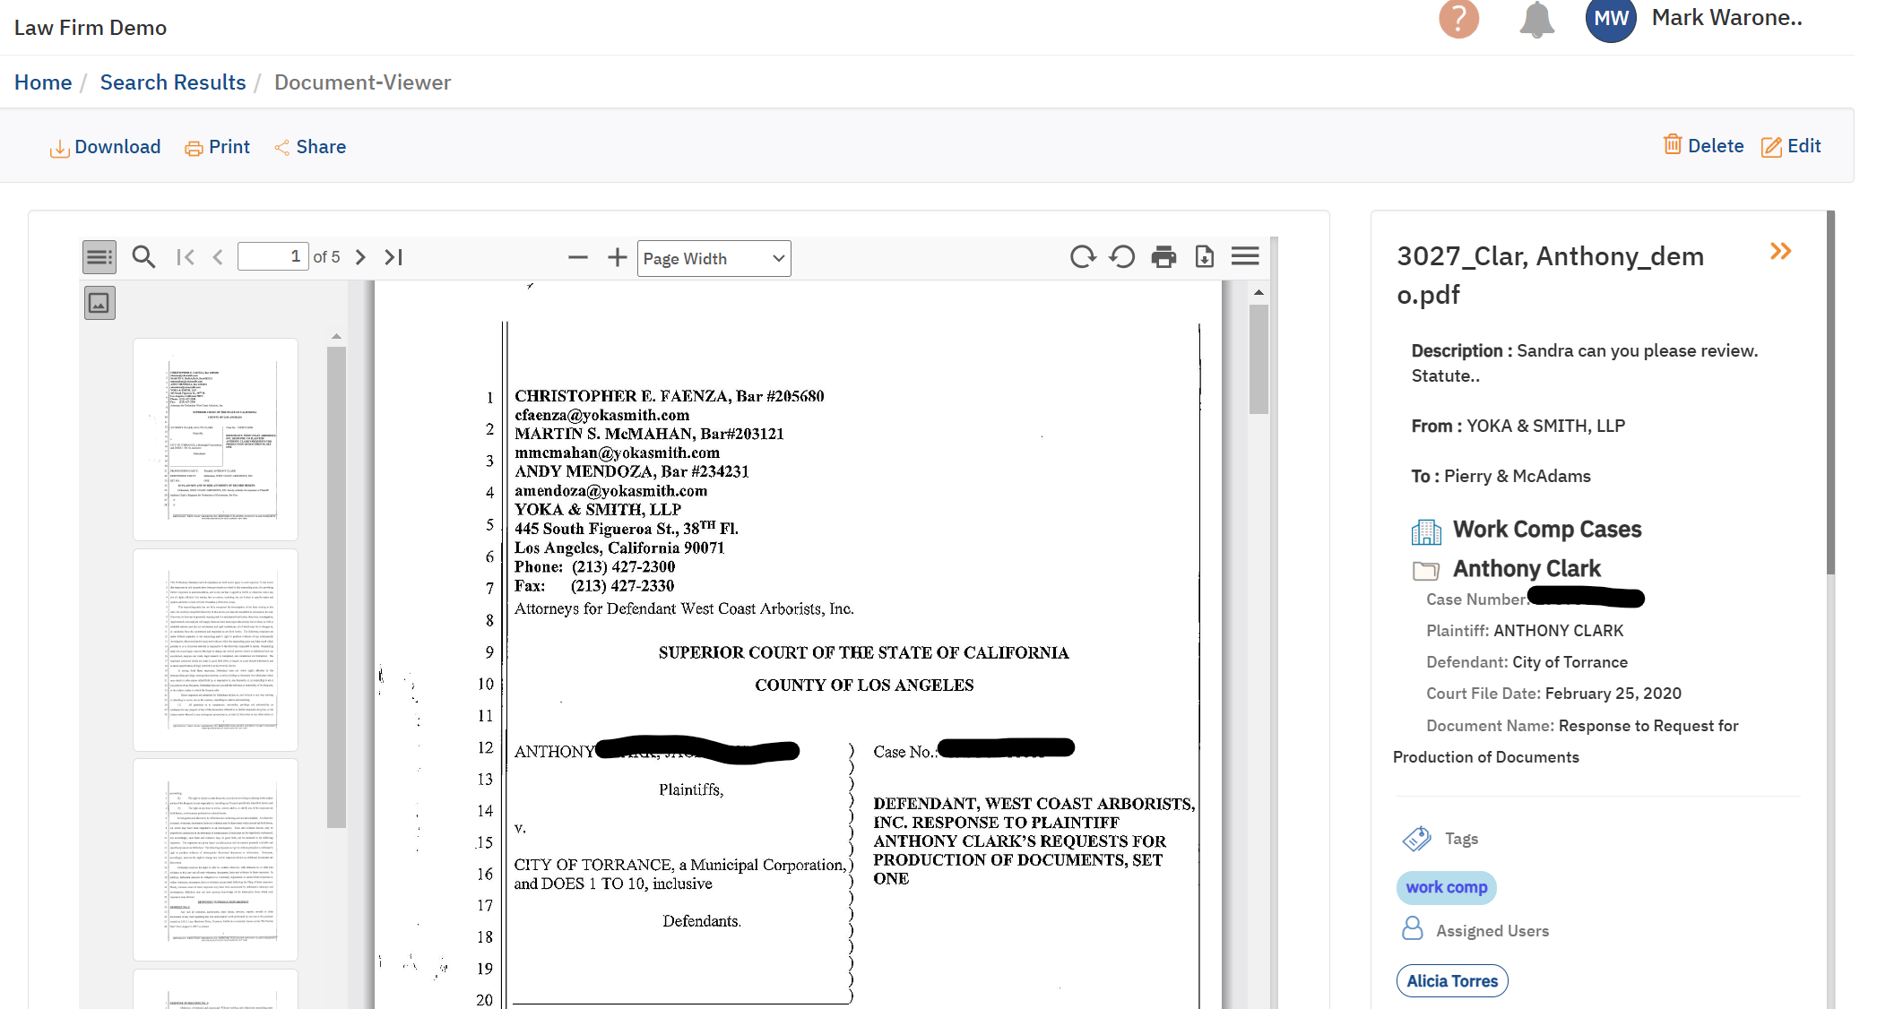The width and height of the screenshot is (1877, 1009).
Task: Collapse the document details panel
Action: pos(1780,252)
